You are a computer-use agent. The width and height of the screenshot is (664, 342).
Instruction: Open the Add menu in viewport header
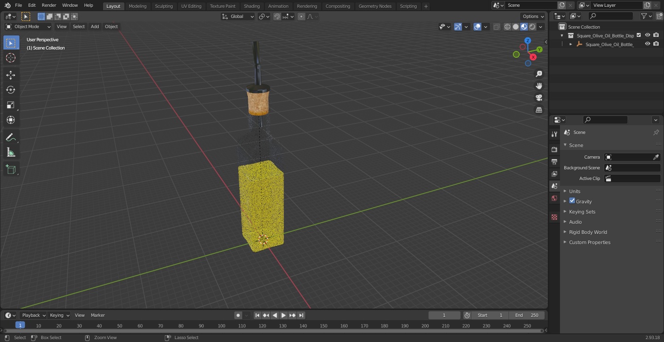click(x=95, y=27)
